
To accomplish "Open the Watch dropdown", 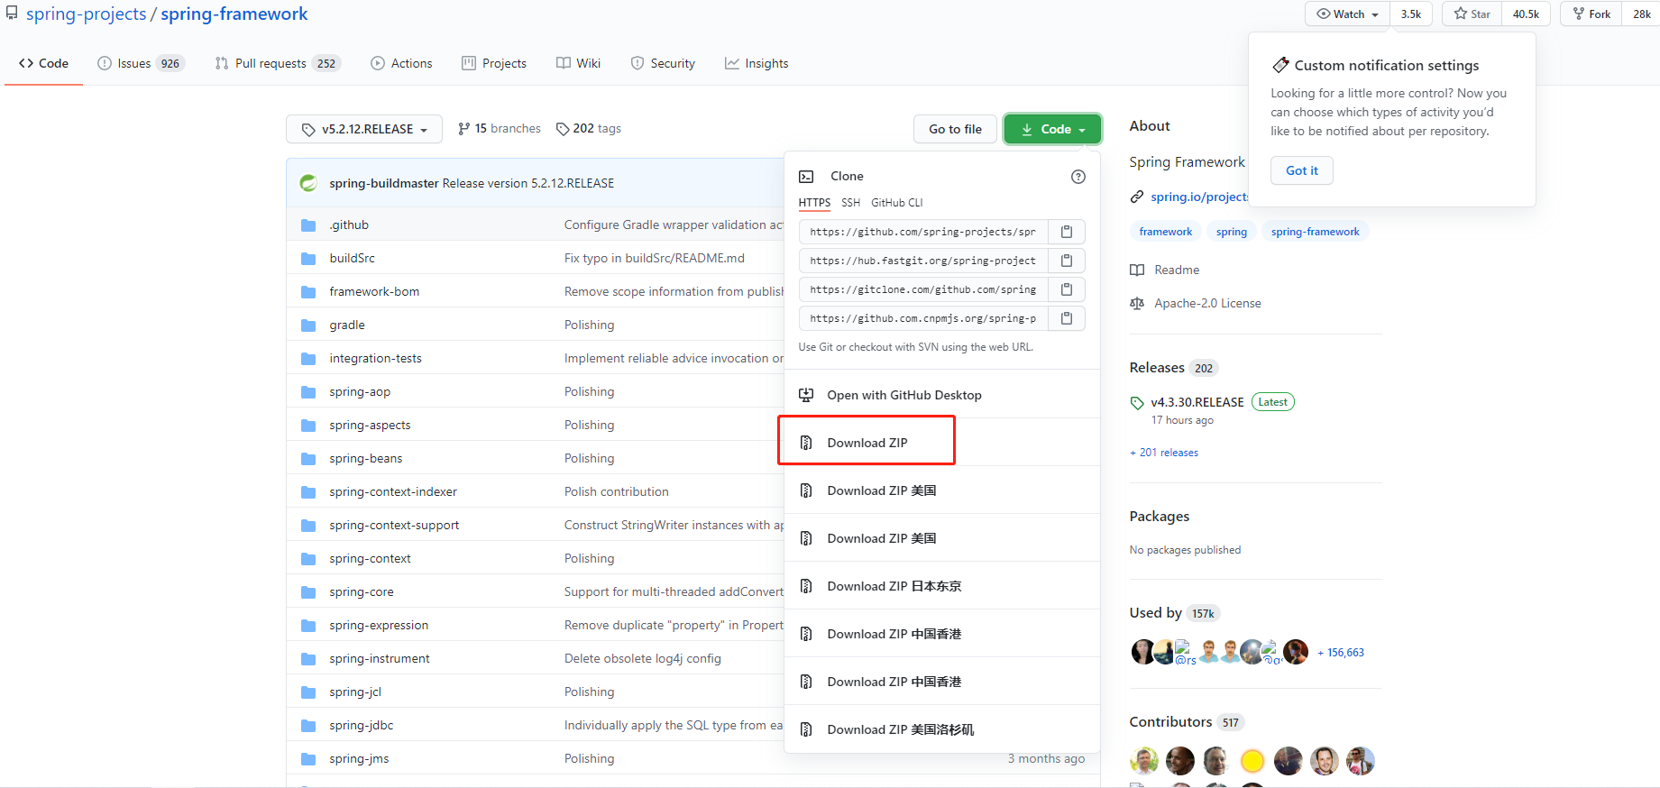I will click(1347, 14).
